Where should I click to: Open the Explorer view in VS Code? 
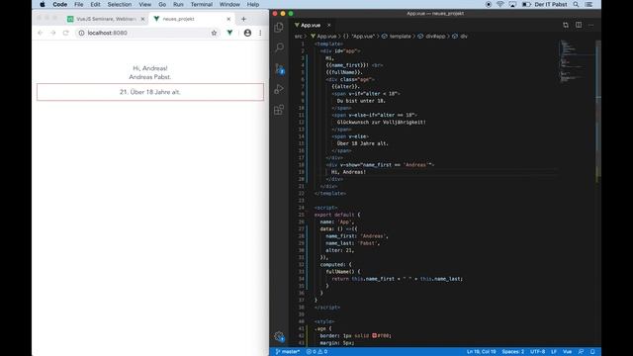pyautogui.click(x=279, y=28)
